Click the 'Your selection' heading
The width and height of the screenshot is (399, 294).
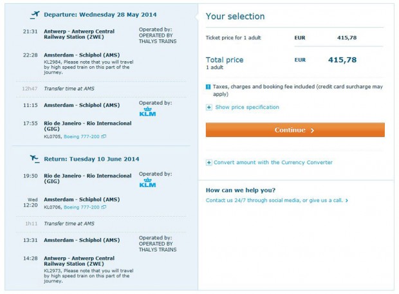pos(235,16)
